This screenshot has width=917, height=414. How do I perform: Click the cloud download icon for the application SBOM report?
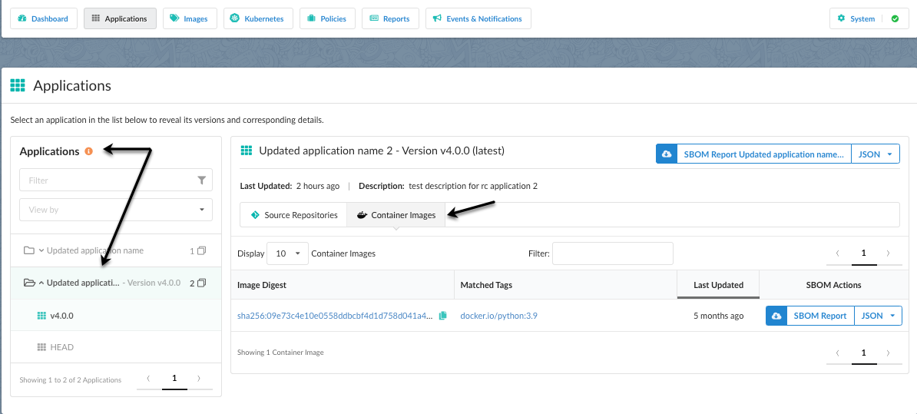(x=666, y=154)
